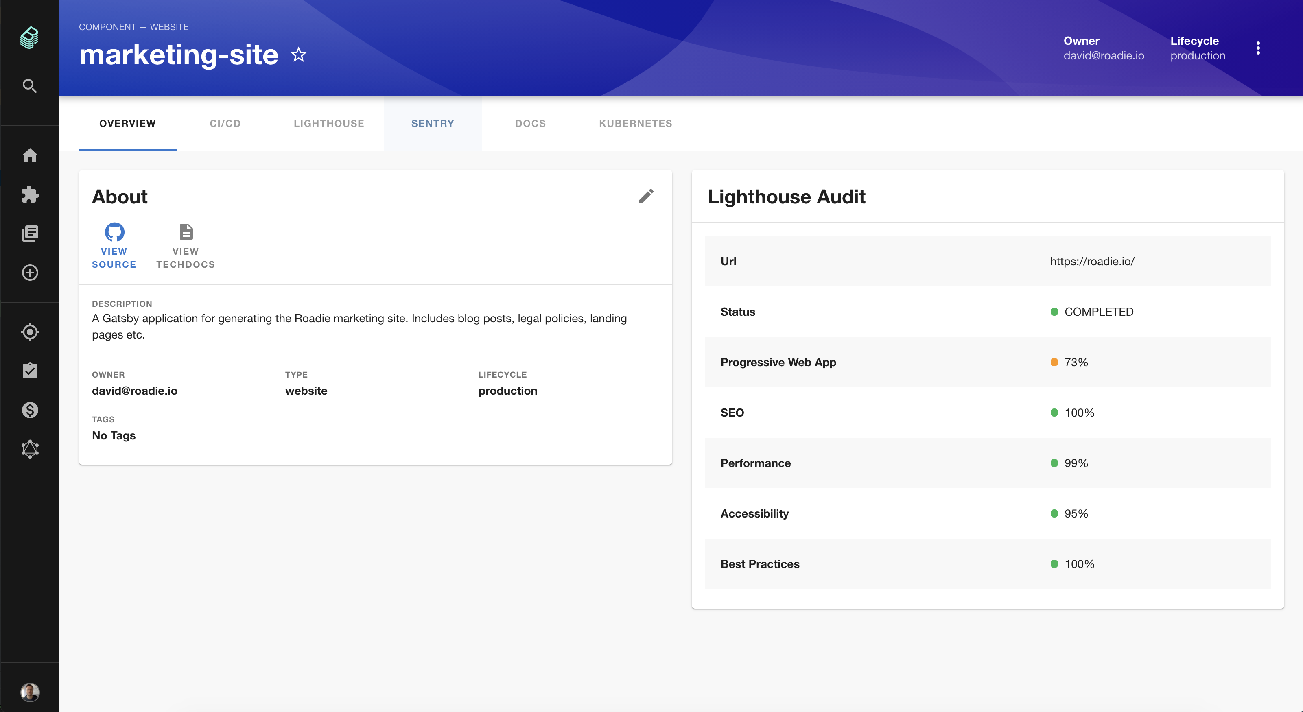Go to Home via sidebar house icon

(x=30, y=155)
